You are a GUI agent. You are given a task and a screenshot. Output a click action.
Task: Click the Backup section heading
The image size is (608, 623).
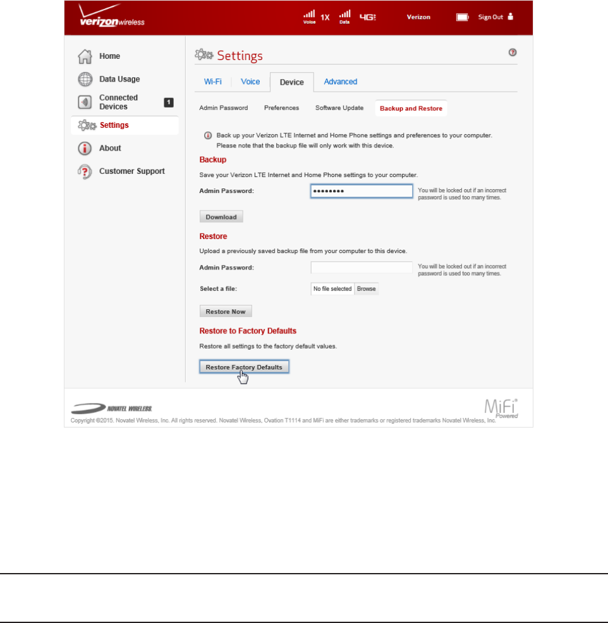point(213,160)
